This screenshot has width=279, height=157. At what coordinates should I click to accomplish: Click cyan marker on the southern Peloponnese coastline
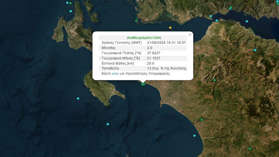coord(194,136)
